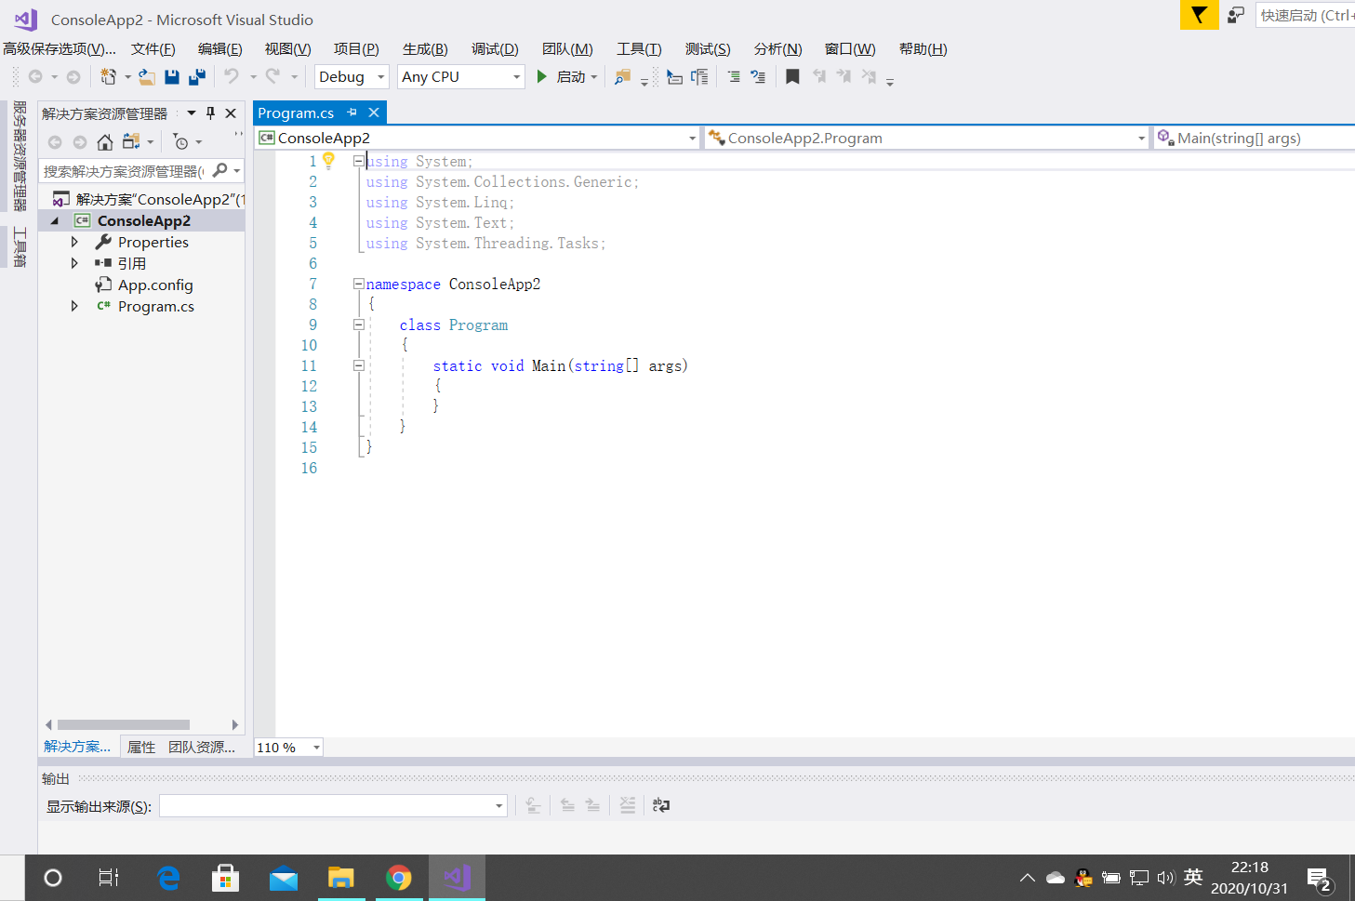Toggle auto-hide pin on Solution Explorer panel
The height and width of the screenshot is (901, 1355).
coord(210,113)
